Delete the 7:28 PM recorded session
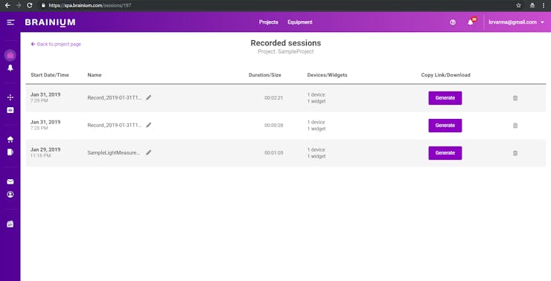This screenshot has width=551, height=281. tap(515, 126)
